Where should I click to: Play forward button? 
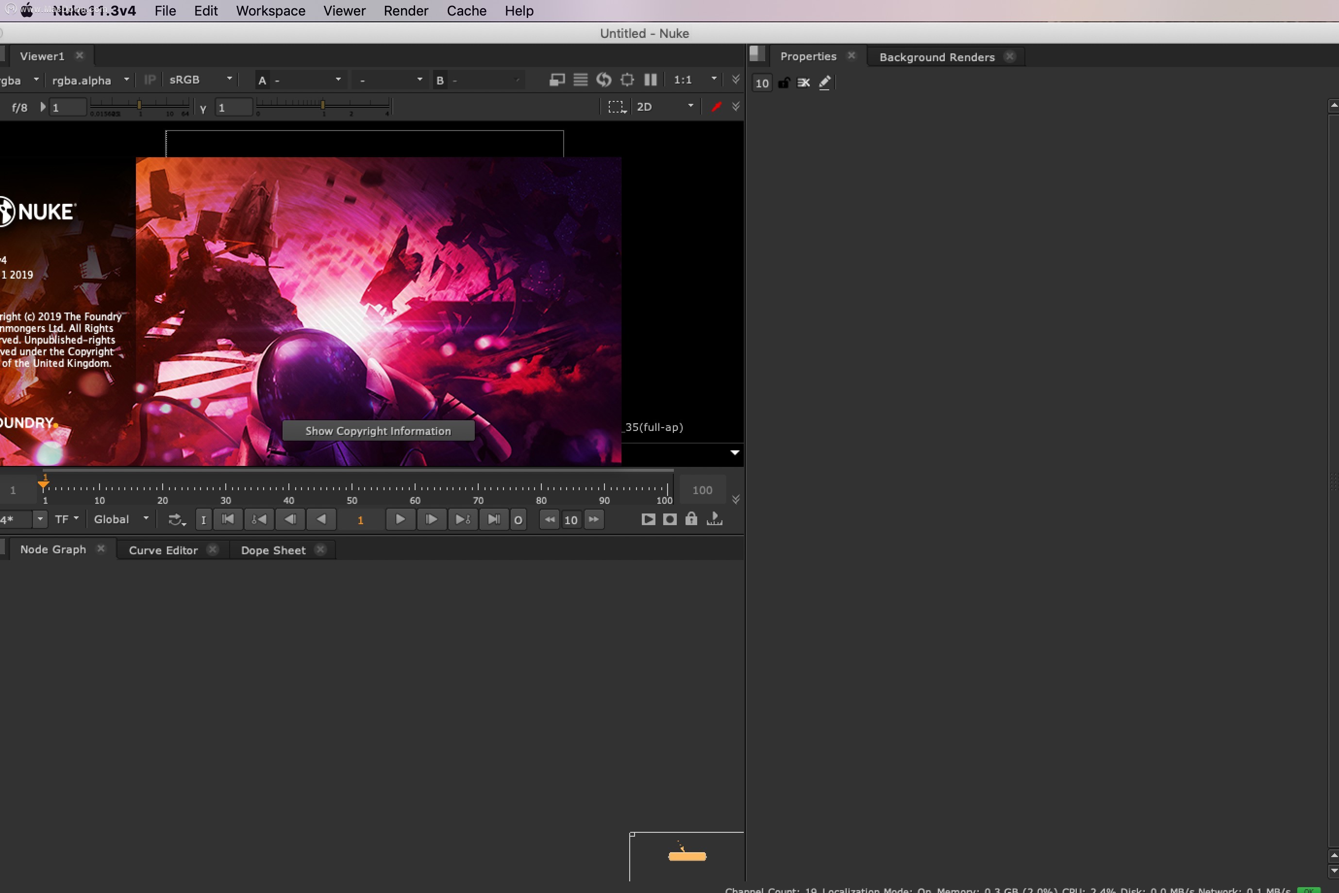(x=401, y=519)
